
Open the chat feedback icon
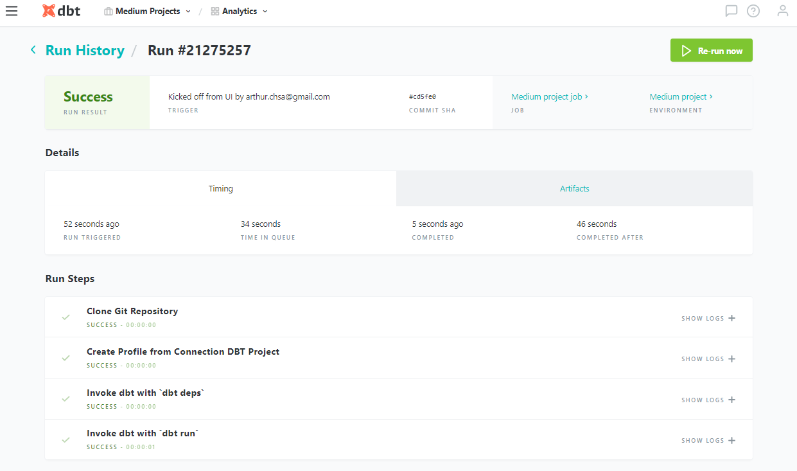[731, 11]
